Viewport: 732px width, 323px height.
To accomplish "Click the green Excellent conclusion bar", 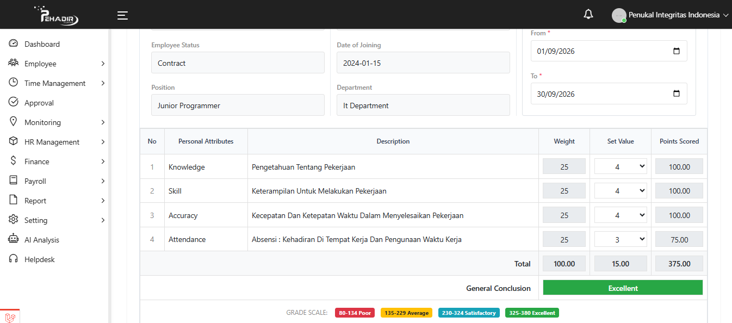I will click(x=623, y=288).
